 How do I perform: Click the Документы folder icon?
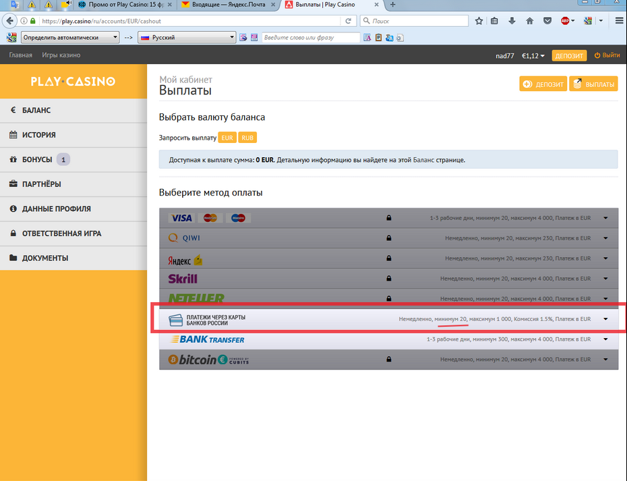pos(13,258)
